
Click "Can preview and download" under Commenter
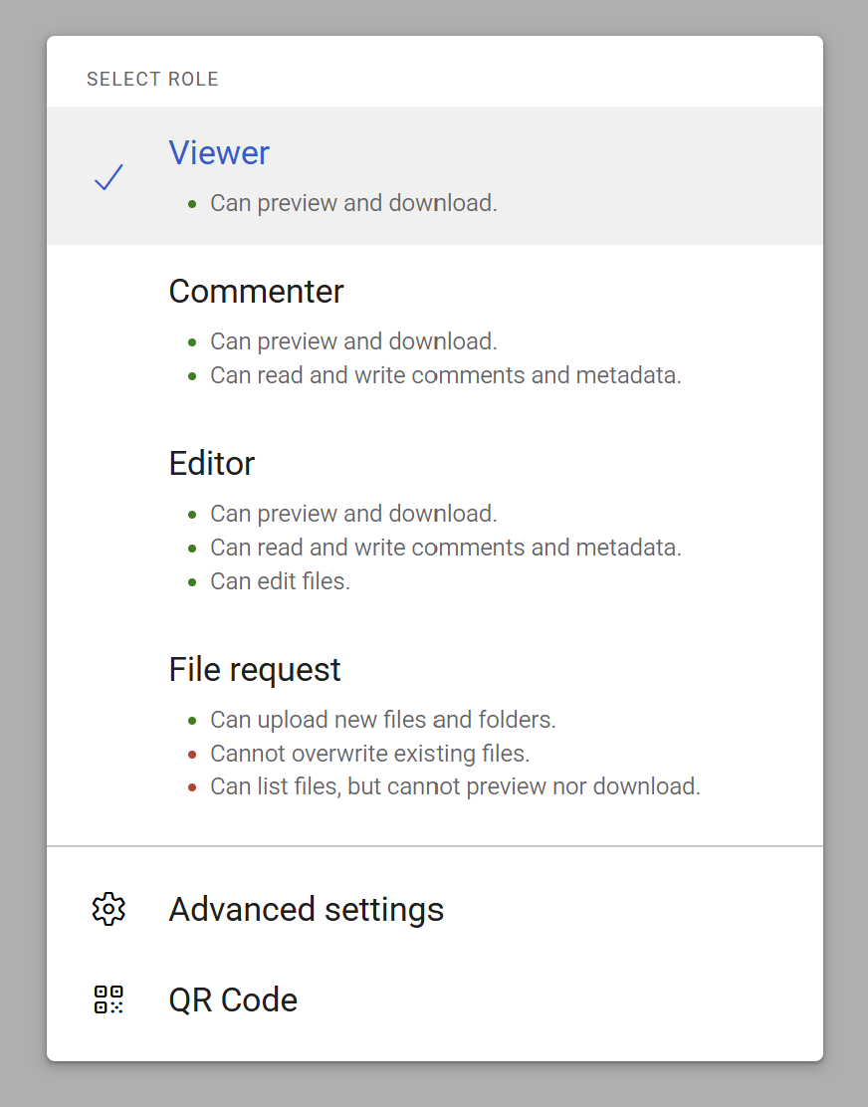click(x=353, y=341)
